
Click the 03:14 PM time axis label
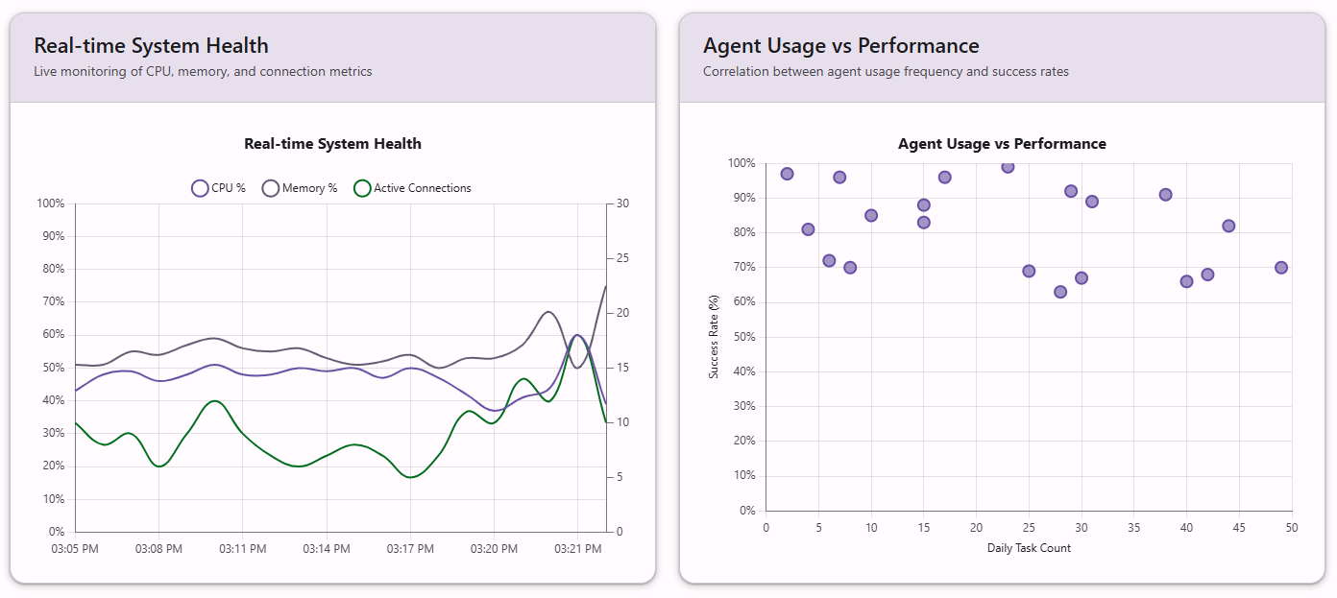click(x=327, y=549)
